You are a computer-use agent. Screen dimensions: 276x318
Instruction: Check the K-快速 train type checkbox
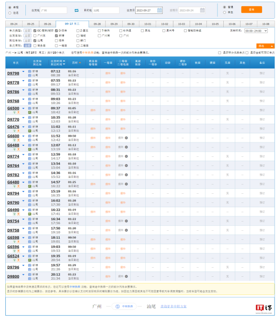pos(121,31)
